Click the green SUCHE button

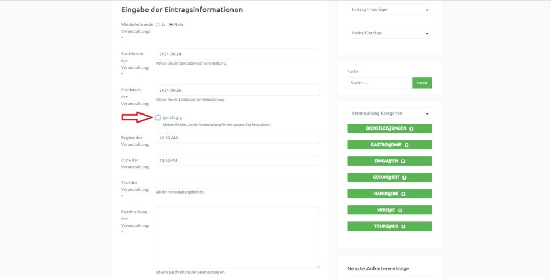coord(422,83)
